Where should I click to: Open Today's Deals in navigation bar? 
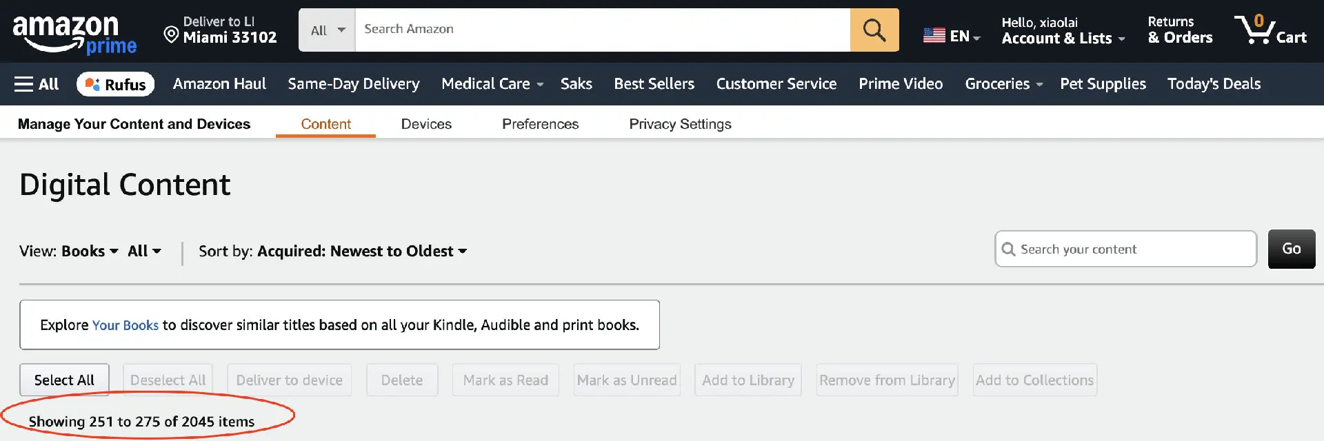[1214, 84]
